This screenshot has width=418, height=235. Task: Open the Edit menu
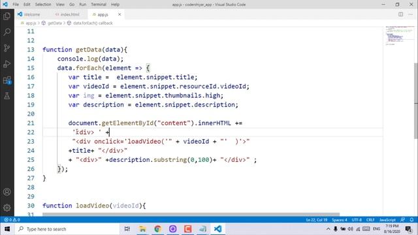tap(27, 5)
